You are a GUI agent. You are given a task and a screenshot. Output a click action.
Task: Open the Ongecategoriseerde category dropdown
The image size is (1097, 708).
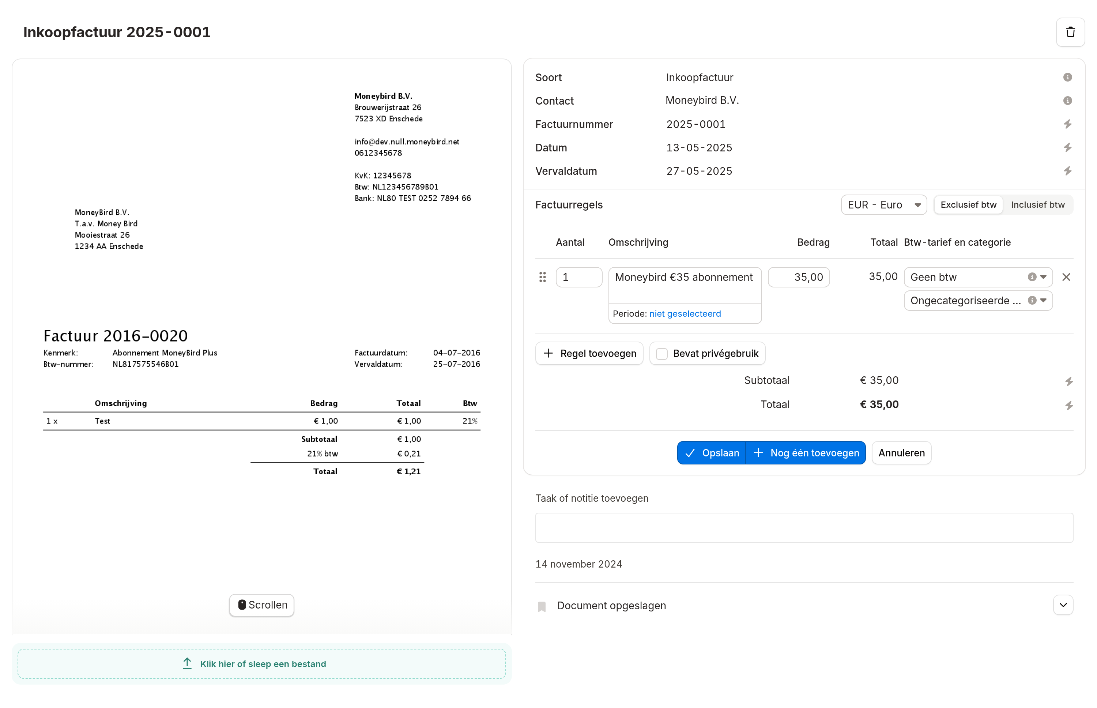(977, 300)
